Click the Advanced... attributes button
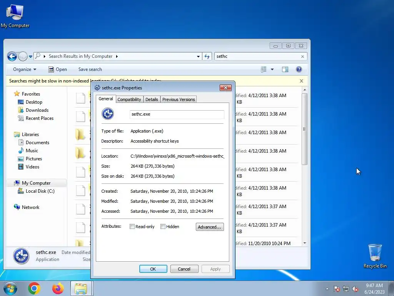394x296 pixels. (x=210, y=227)
